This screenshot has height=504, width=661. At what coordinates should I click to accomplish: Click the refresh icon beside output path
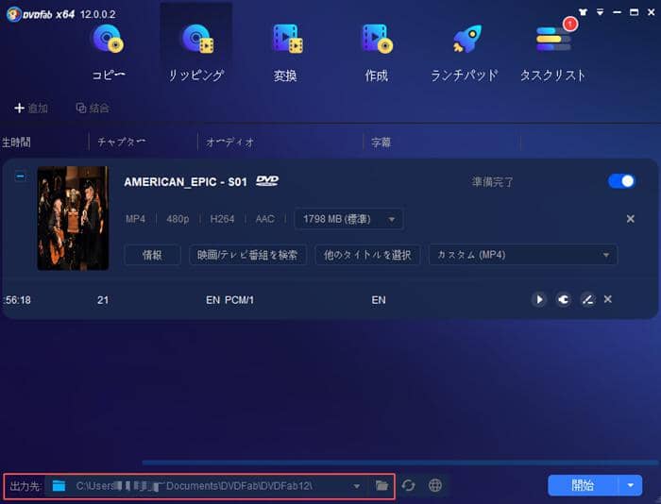pos(408,485)
